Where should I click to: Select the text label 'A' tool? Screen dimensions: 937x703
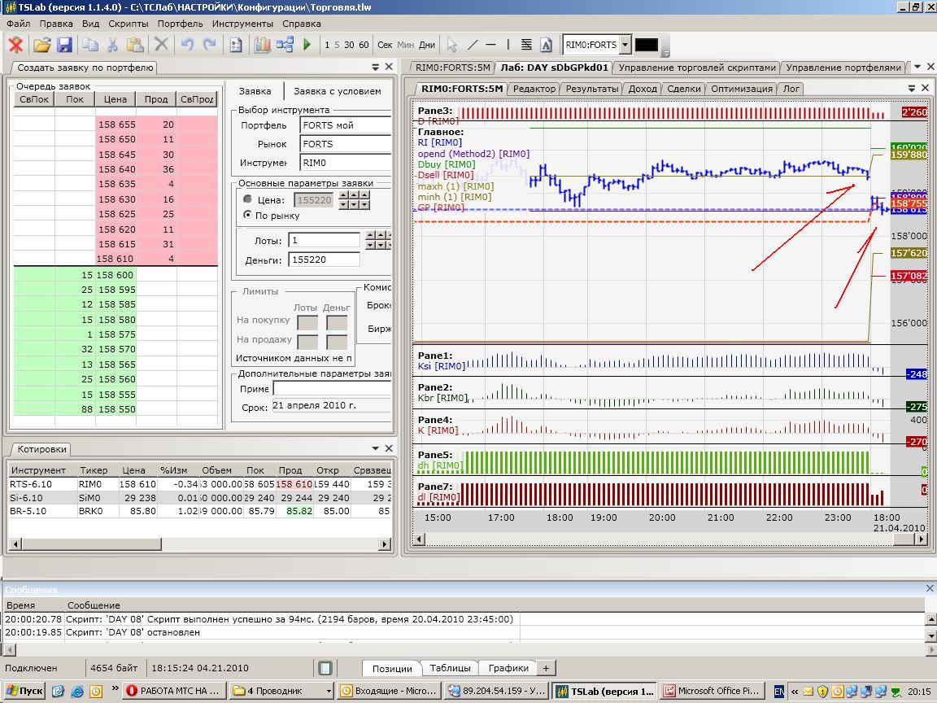pyautogui.click(x=546, y=45)
